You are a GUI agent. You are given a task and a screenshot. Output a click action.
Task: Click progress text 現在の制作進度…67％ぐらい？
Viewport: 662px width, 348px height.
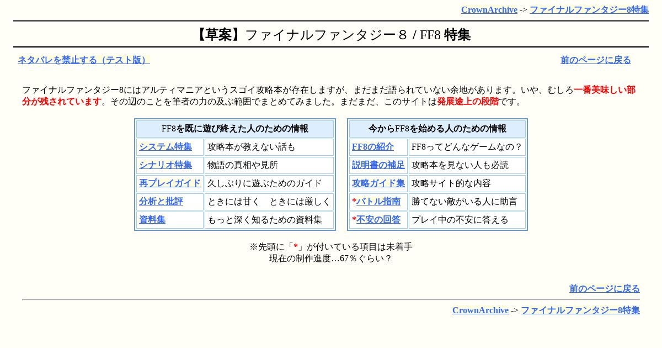[331, 259]
